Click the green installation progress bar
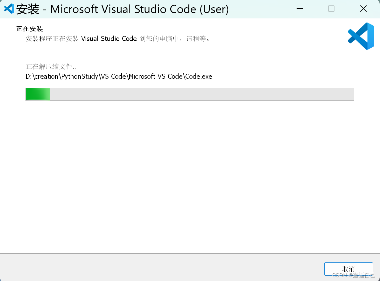This screenshot has height=281, width=380. point(190,94)
